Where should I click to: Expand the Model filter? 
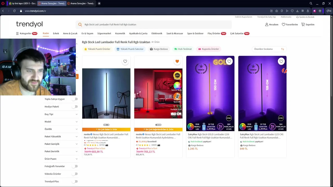(61, 122)
